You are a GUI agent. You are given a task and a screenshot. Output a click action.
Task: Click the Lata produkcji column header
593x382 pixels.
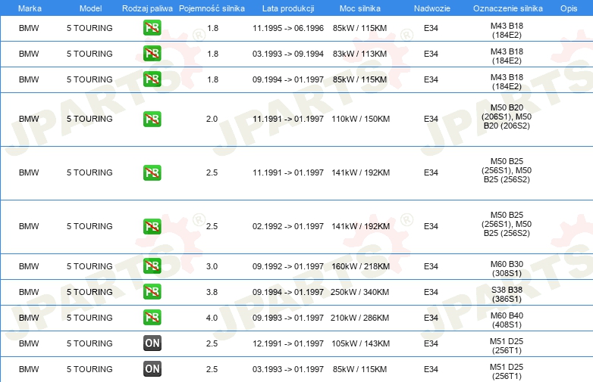(288, 8)
